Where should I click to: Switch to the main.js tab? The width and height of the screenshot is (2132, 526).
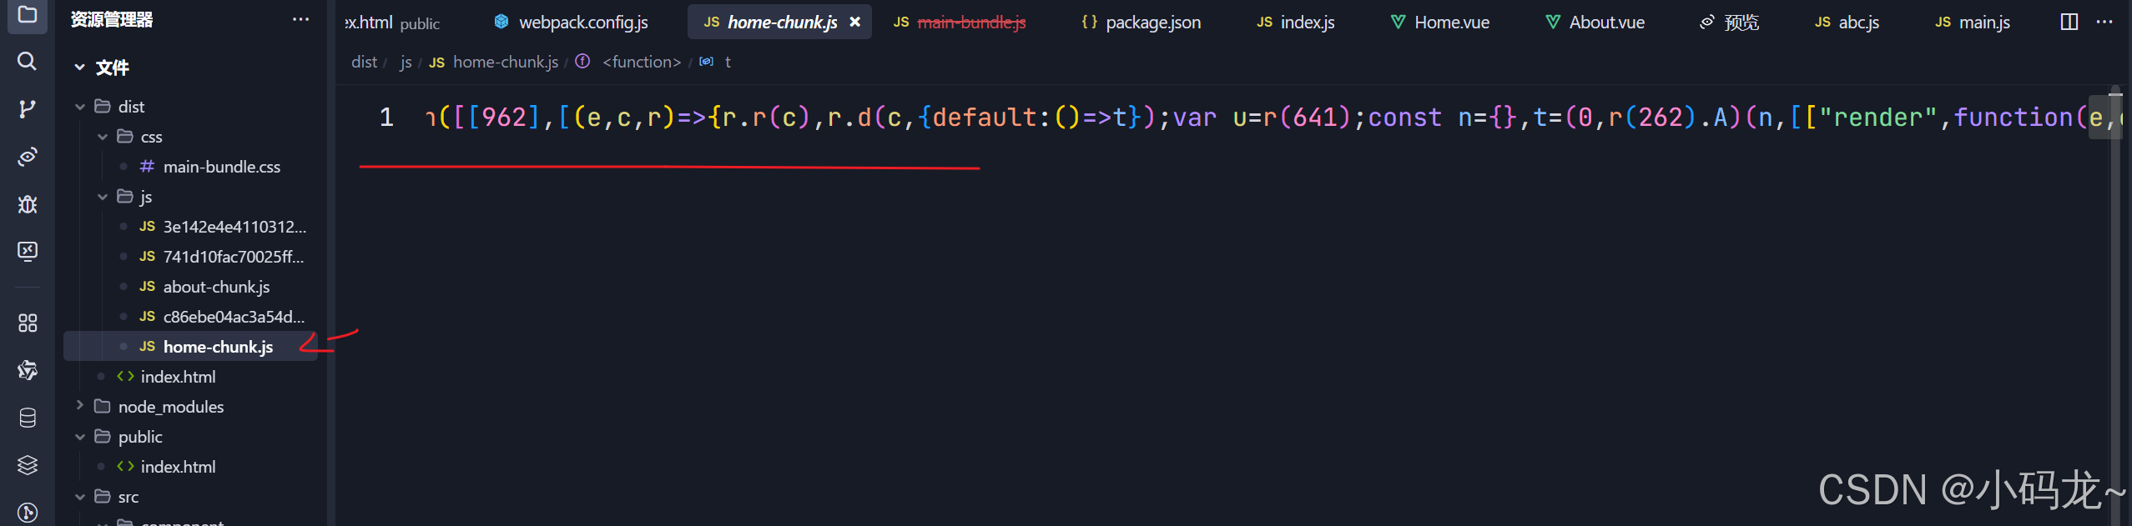[x=1973, y=23]
